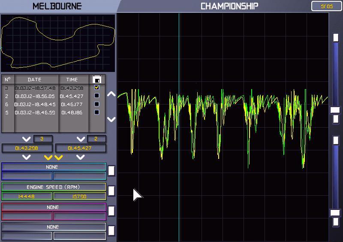
Task: Tick the checkbox for lap 6
Action: (97, 104)
